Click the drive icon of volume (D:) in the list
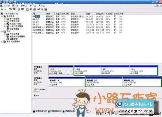Image resolution: width=162 pixels, height=117 pixels. pos(34,19)
